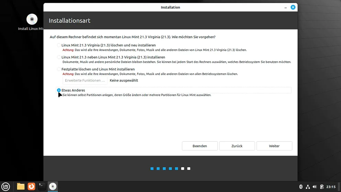Launch Firefox from the taskbar

[x=31, y=186]
